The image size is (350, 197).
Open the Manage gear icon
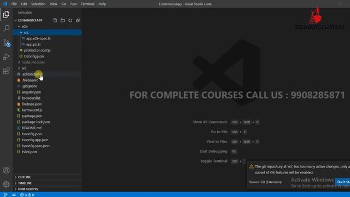coord(6,184)
